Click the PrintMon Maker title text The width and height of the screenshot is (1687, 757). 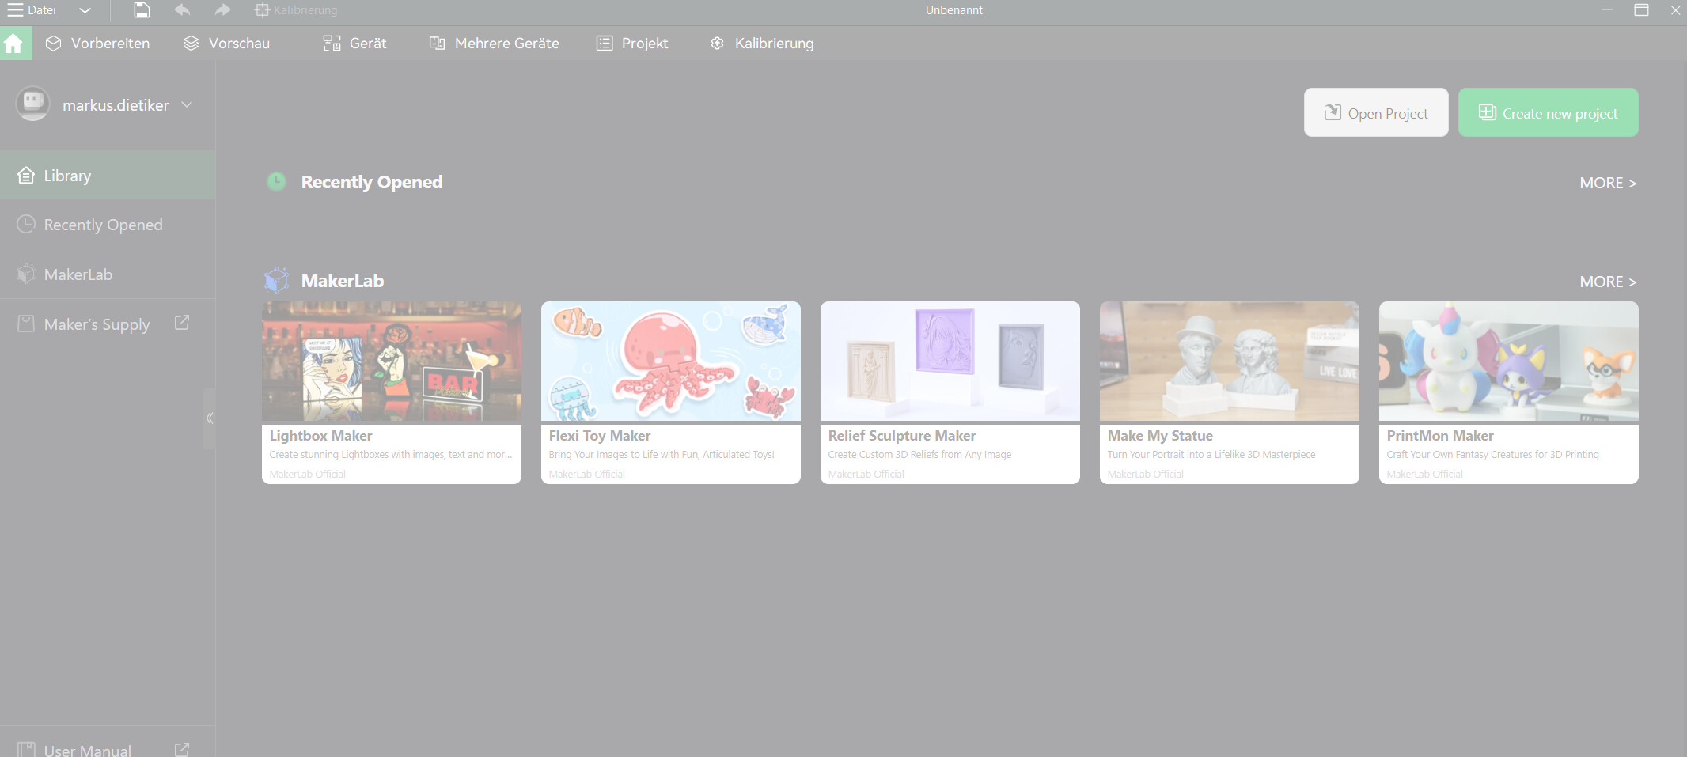(1440, 436)
